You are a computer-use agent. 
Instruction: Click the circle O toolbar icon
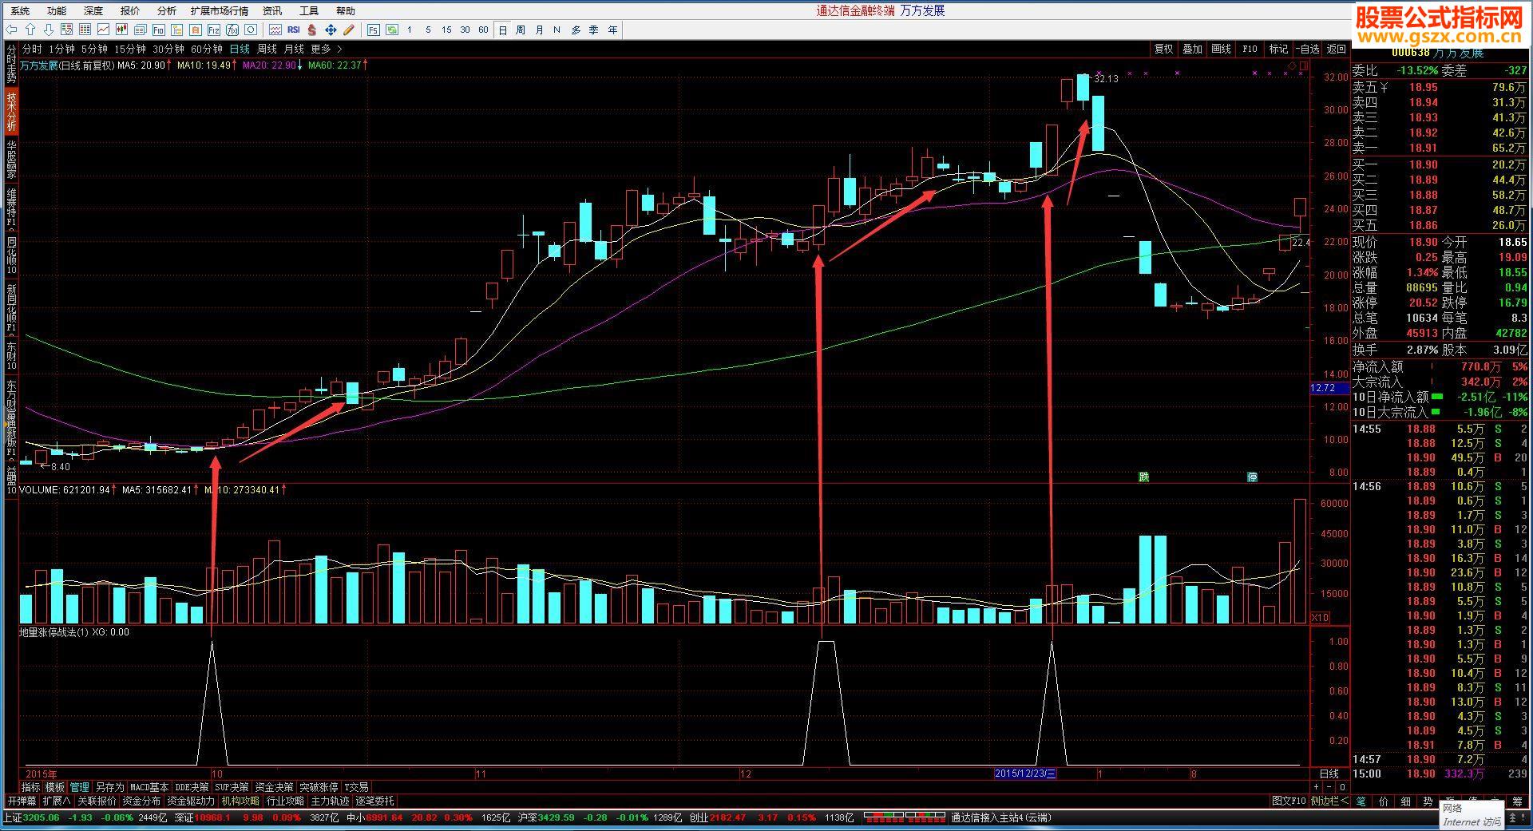[251, 30]
